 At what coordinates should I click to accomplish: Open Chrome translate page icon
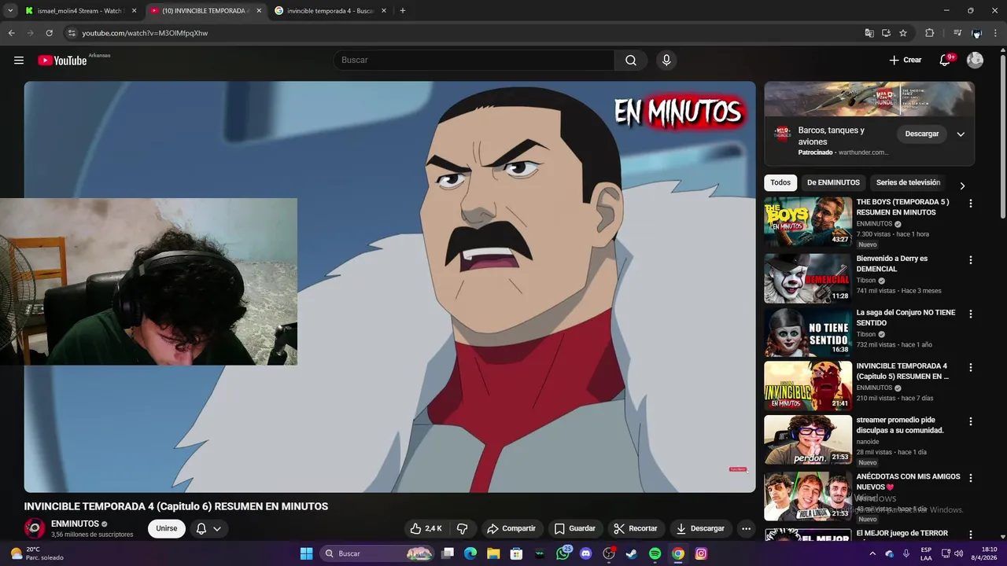pyautogui.click(x=869, y=33)
